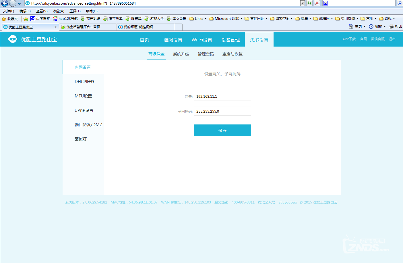Open the 美女直播 bookmark
This screenshot has height=263, width=403.
pos(177,19)
